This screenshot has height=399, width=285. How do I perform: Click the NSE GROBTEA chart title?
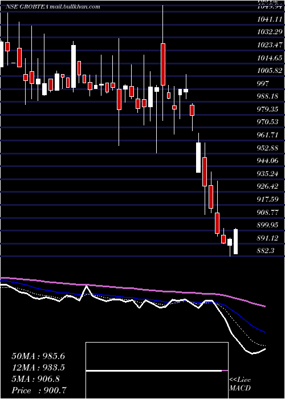click(x=52, y=7)
